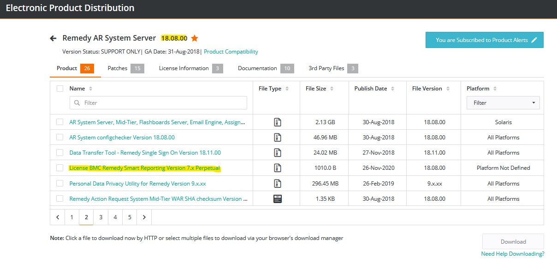Sort by File Version column arrows

(447, 89)
